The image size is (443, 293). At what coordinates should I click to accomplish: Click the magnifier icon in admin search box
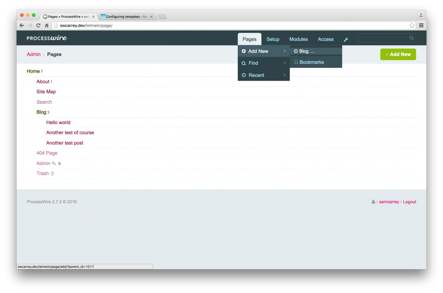pyautogui.click(x=411, y=38)
